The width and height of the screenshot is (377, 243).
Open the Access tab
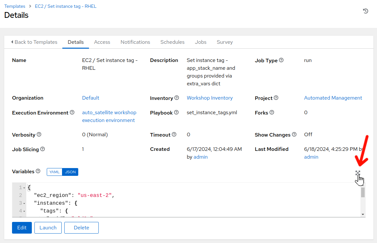click(102, 42)
